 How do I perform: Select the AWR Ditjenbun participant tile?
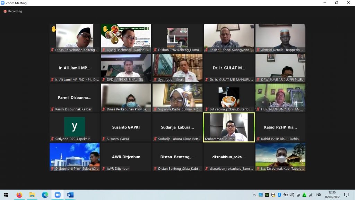click(x=126, y=157)
